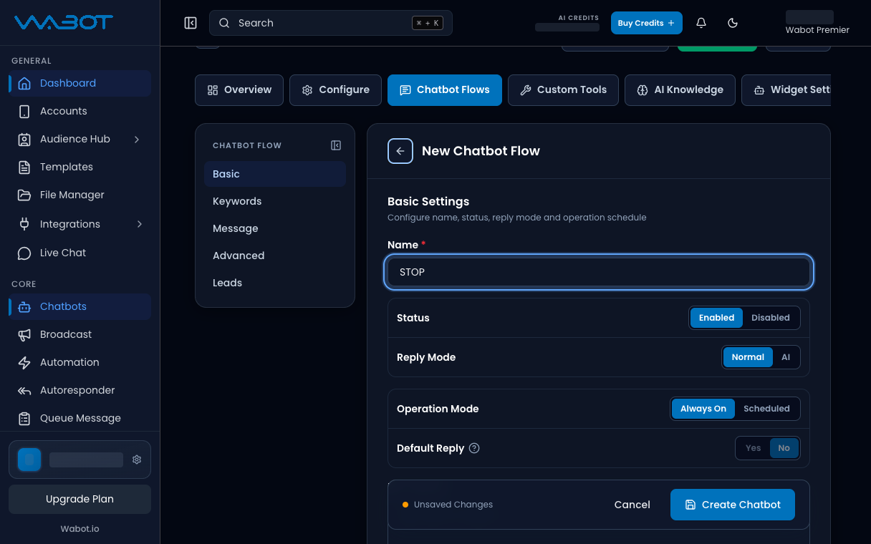Set Default Reply to Yes
The height and width of the screenshot is (544, 871).
[x=753, y=448]
